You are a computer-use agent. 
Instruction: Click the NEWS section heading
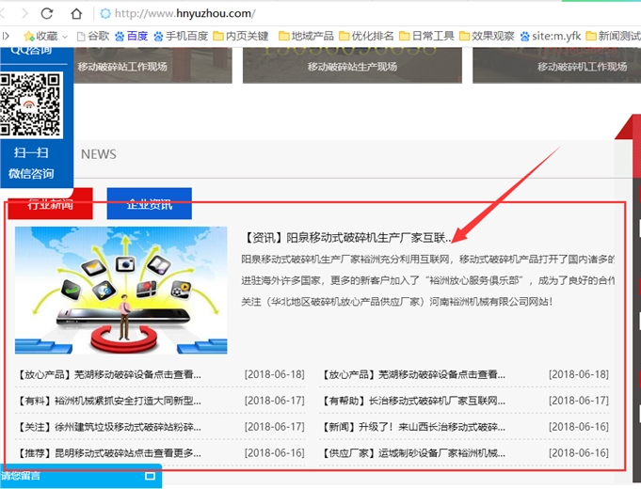point(99,154)
